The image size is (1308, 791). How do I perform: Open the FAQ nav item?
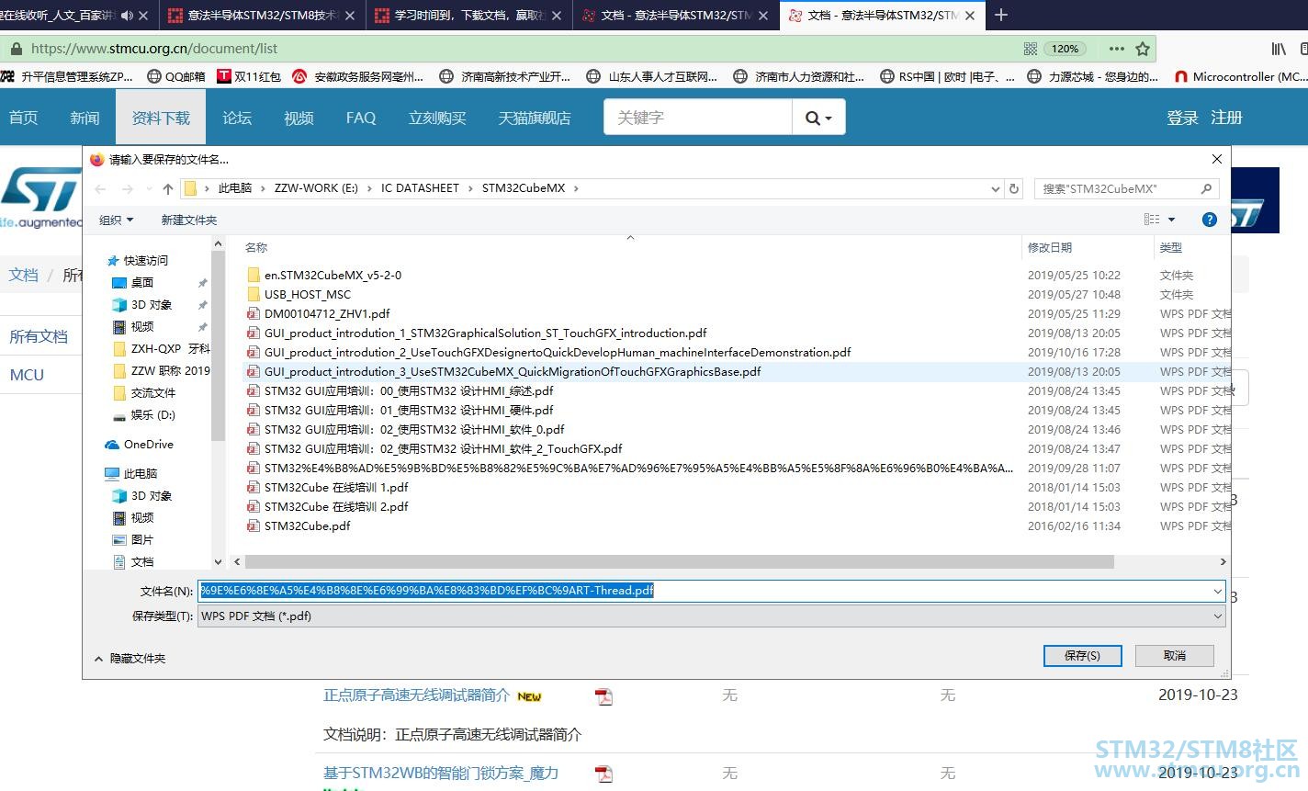click(361, 118)
